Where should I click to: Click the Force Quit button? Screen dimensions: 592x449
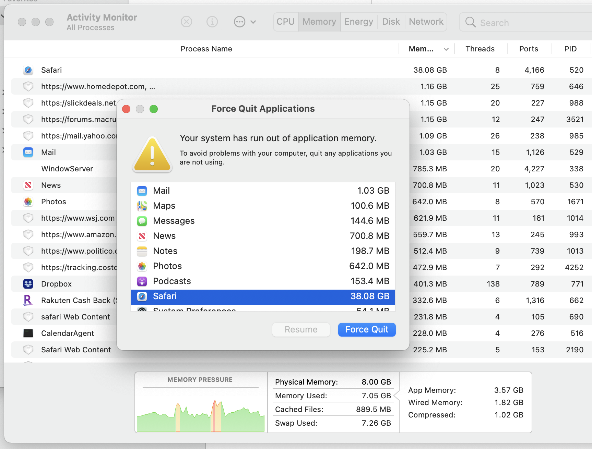pyautogui.click(x=367, y=330)
